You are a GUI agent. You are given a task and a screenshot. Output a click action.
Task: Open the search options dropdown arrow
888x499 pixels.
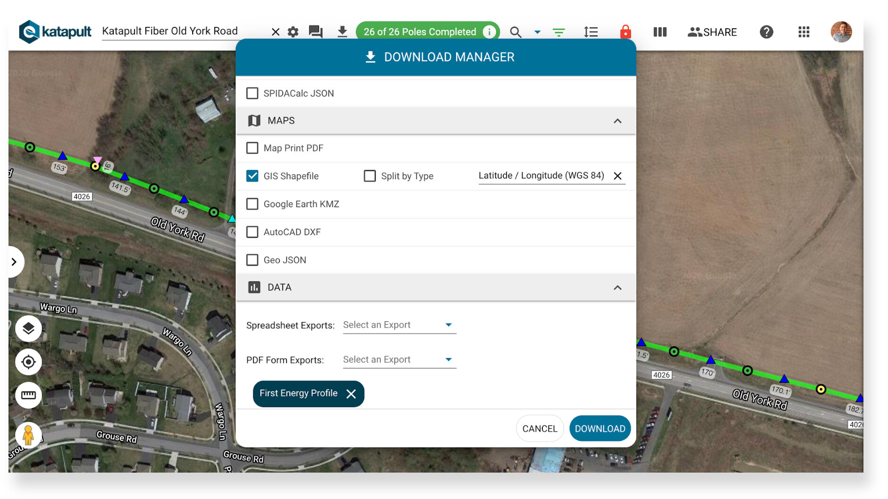point(537,32)
